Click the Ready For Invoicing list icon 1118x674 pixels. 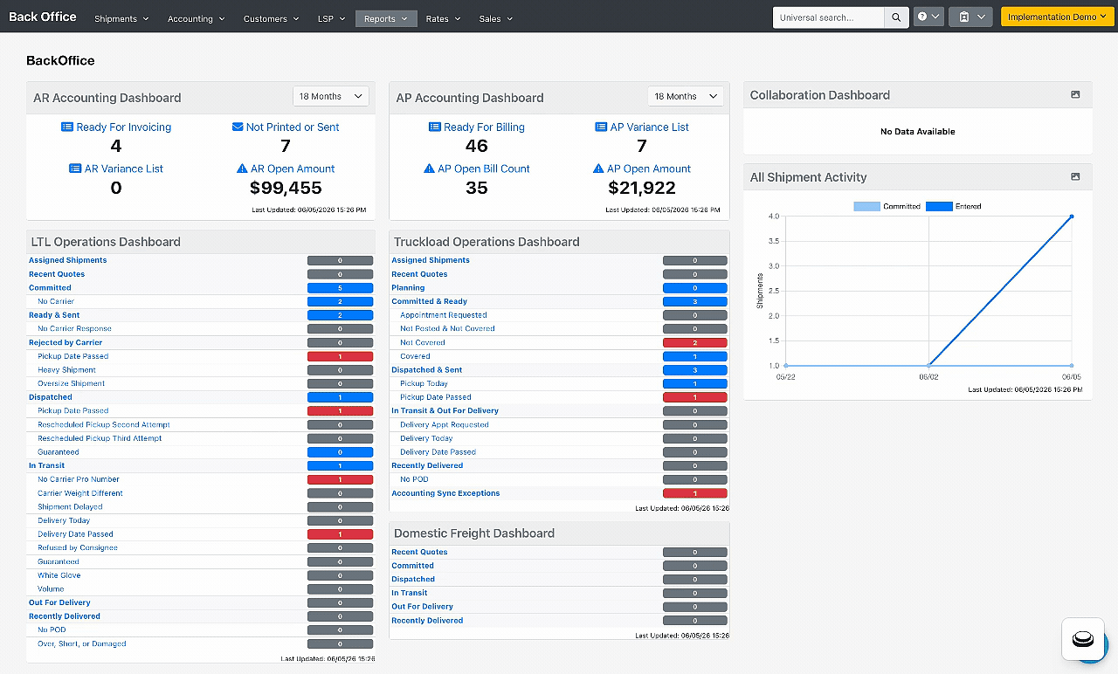click(67, 127)
